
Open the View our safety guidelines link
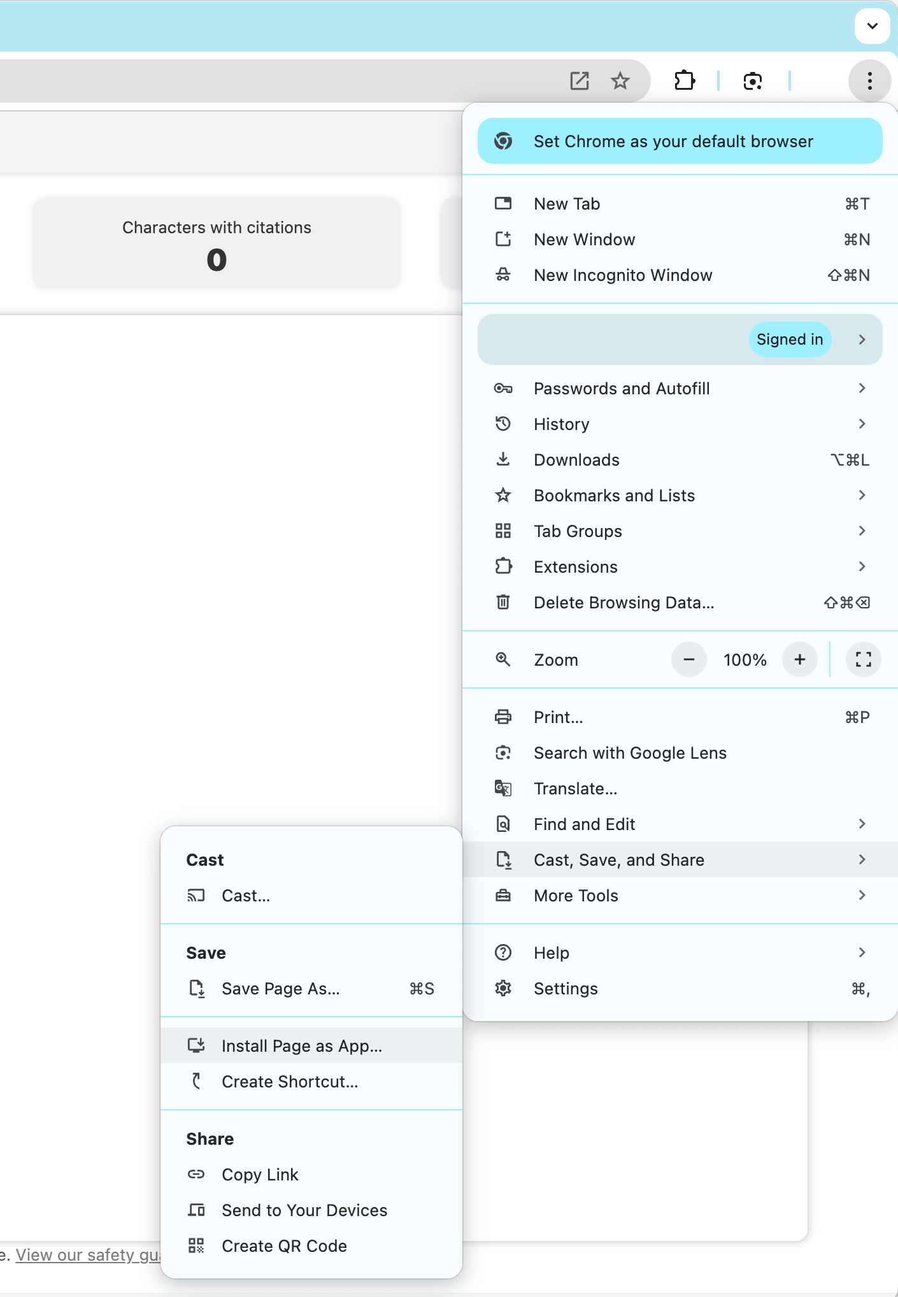[87, 1255]
